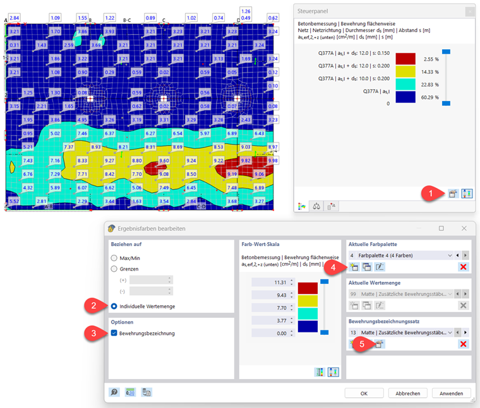
Task: Select red swatch in Farb-Wert-Skala
Action: tap(308, 289)
